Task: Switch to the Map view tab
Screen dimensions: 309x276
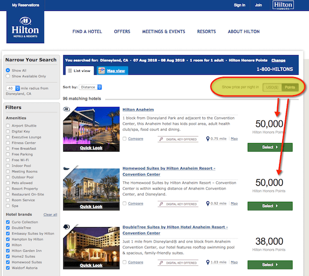Action: tap(112, 71)
